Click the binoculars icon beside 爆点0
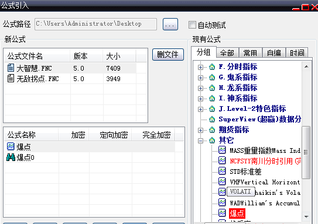This screenshot has width=318, height=224. (11, 157)
